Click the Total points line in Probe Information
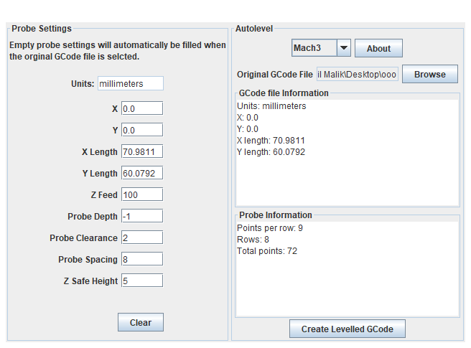471x348 pixels. pyautogui.click(x=267, y=251)
